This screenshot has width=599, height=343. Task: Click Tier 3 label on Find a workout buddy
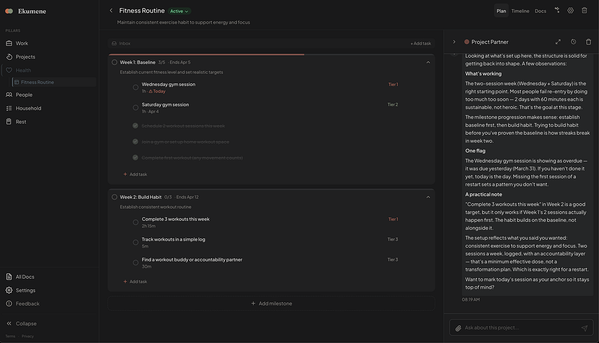393,260
